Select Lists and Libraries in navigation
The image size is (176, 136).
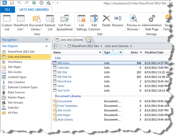click(x=25, y=57)
